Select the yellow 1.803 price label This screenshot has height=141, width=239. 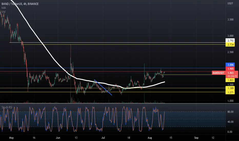[230, 80]
